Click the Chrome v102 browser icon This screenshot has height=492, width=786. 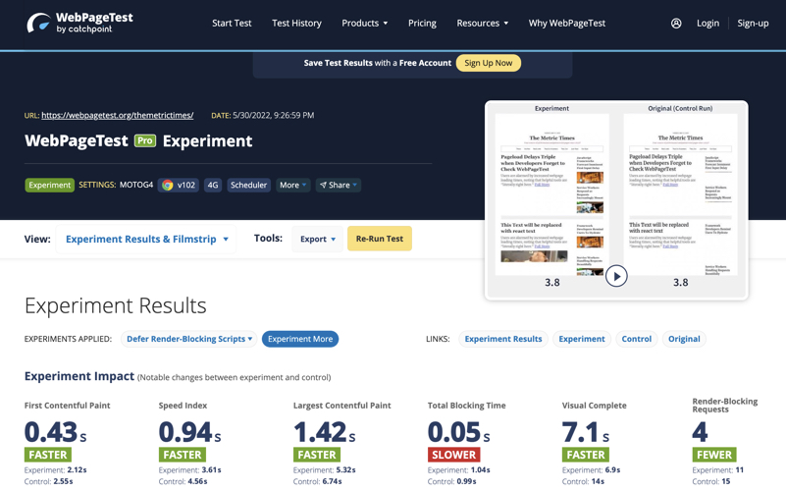(168, 185)
